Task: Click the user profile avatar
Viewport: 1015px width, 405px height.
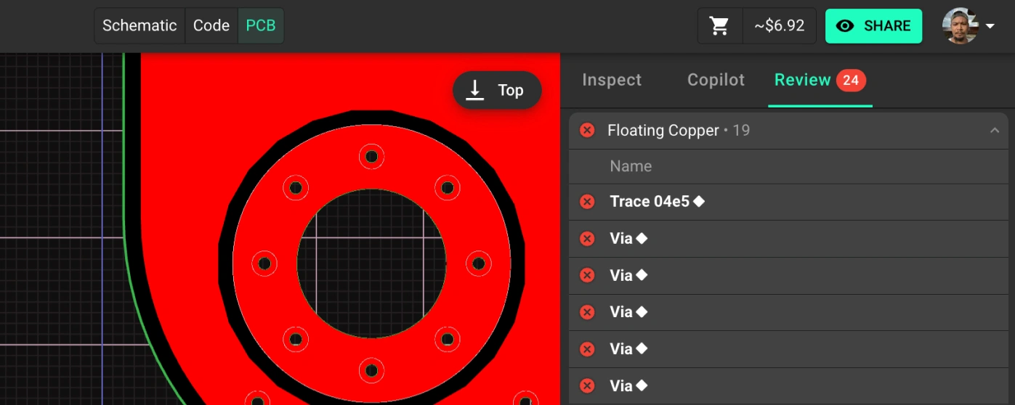Action: tap(960, 26)
